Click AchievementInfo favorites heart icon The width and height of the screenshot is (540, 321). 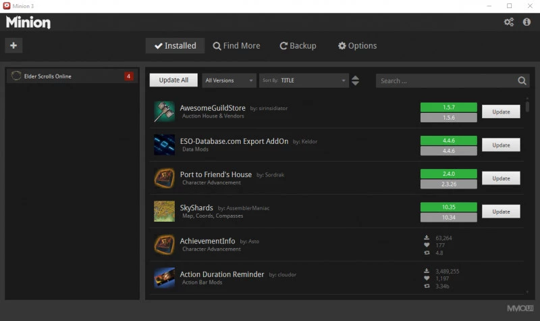(x=427, y=245)
